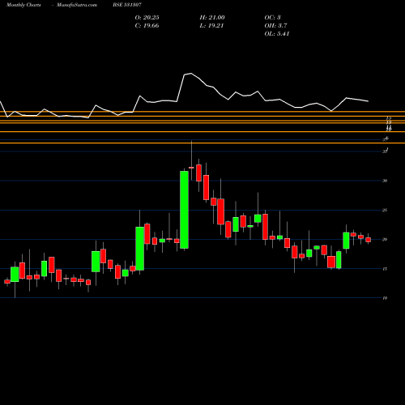Open the MunafaSutra.com label
Viewport: 405px width, 405px height.
[77, 5]
